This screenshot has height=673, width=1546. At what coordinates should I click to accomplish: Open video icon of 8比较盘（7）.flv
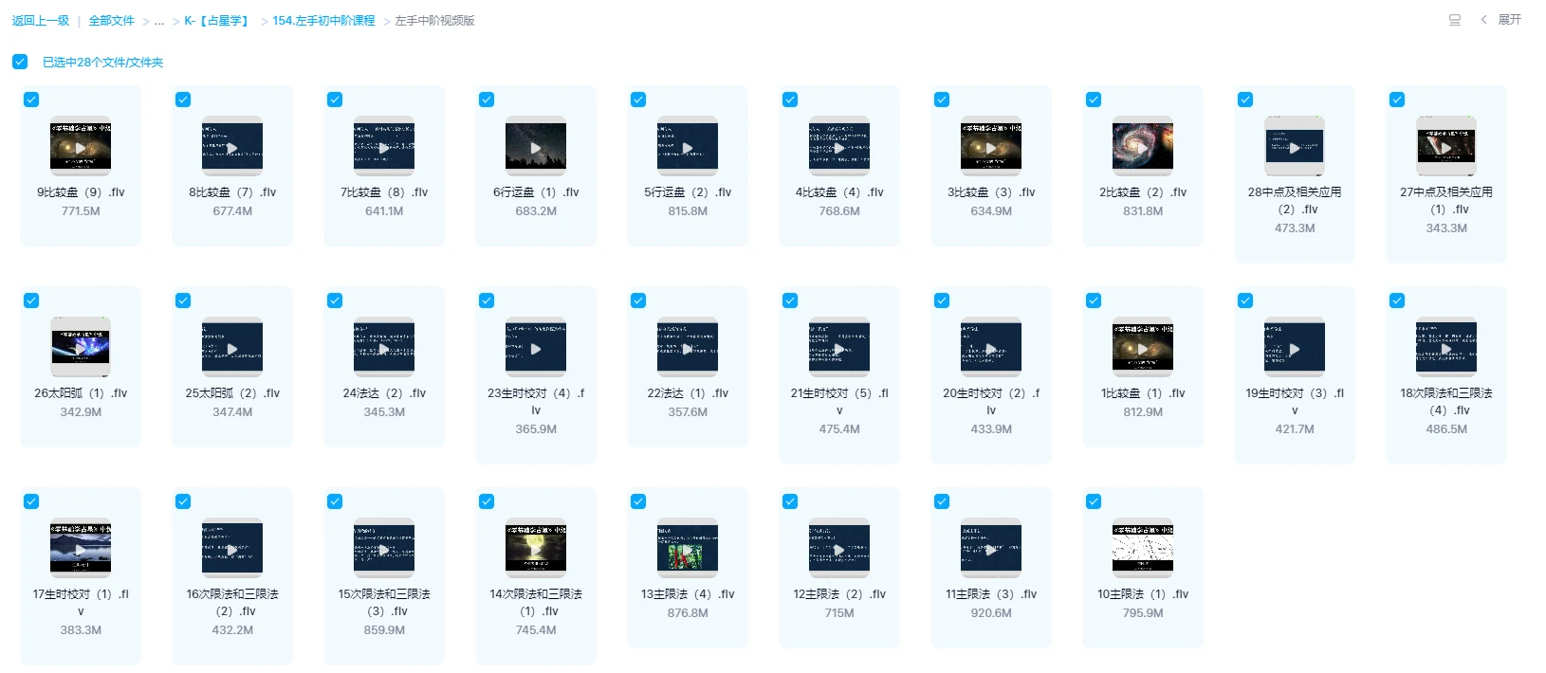(x=232, y=147)
